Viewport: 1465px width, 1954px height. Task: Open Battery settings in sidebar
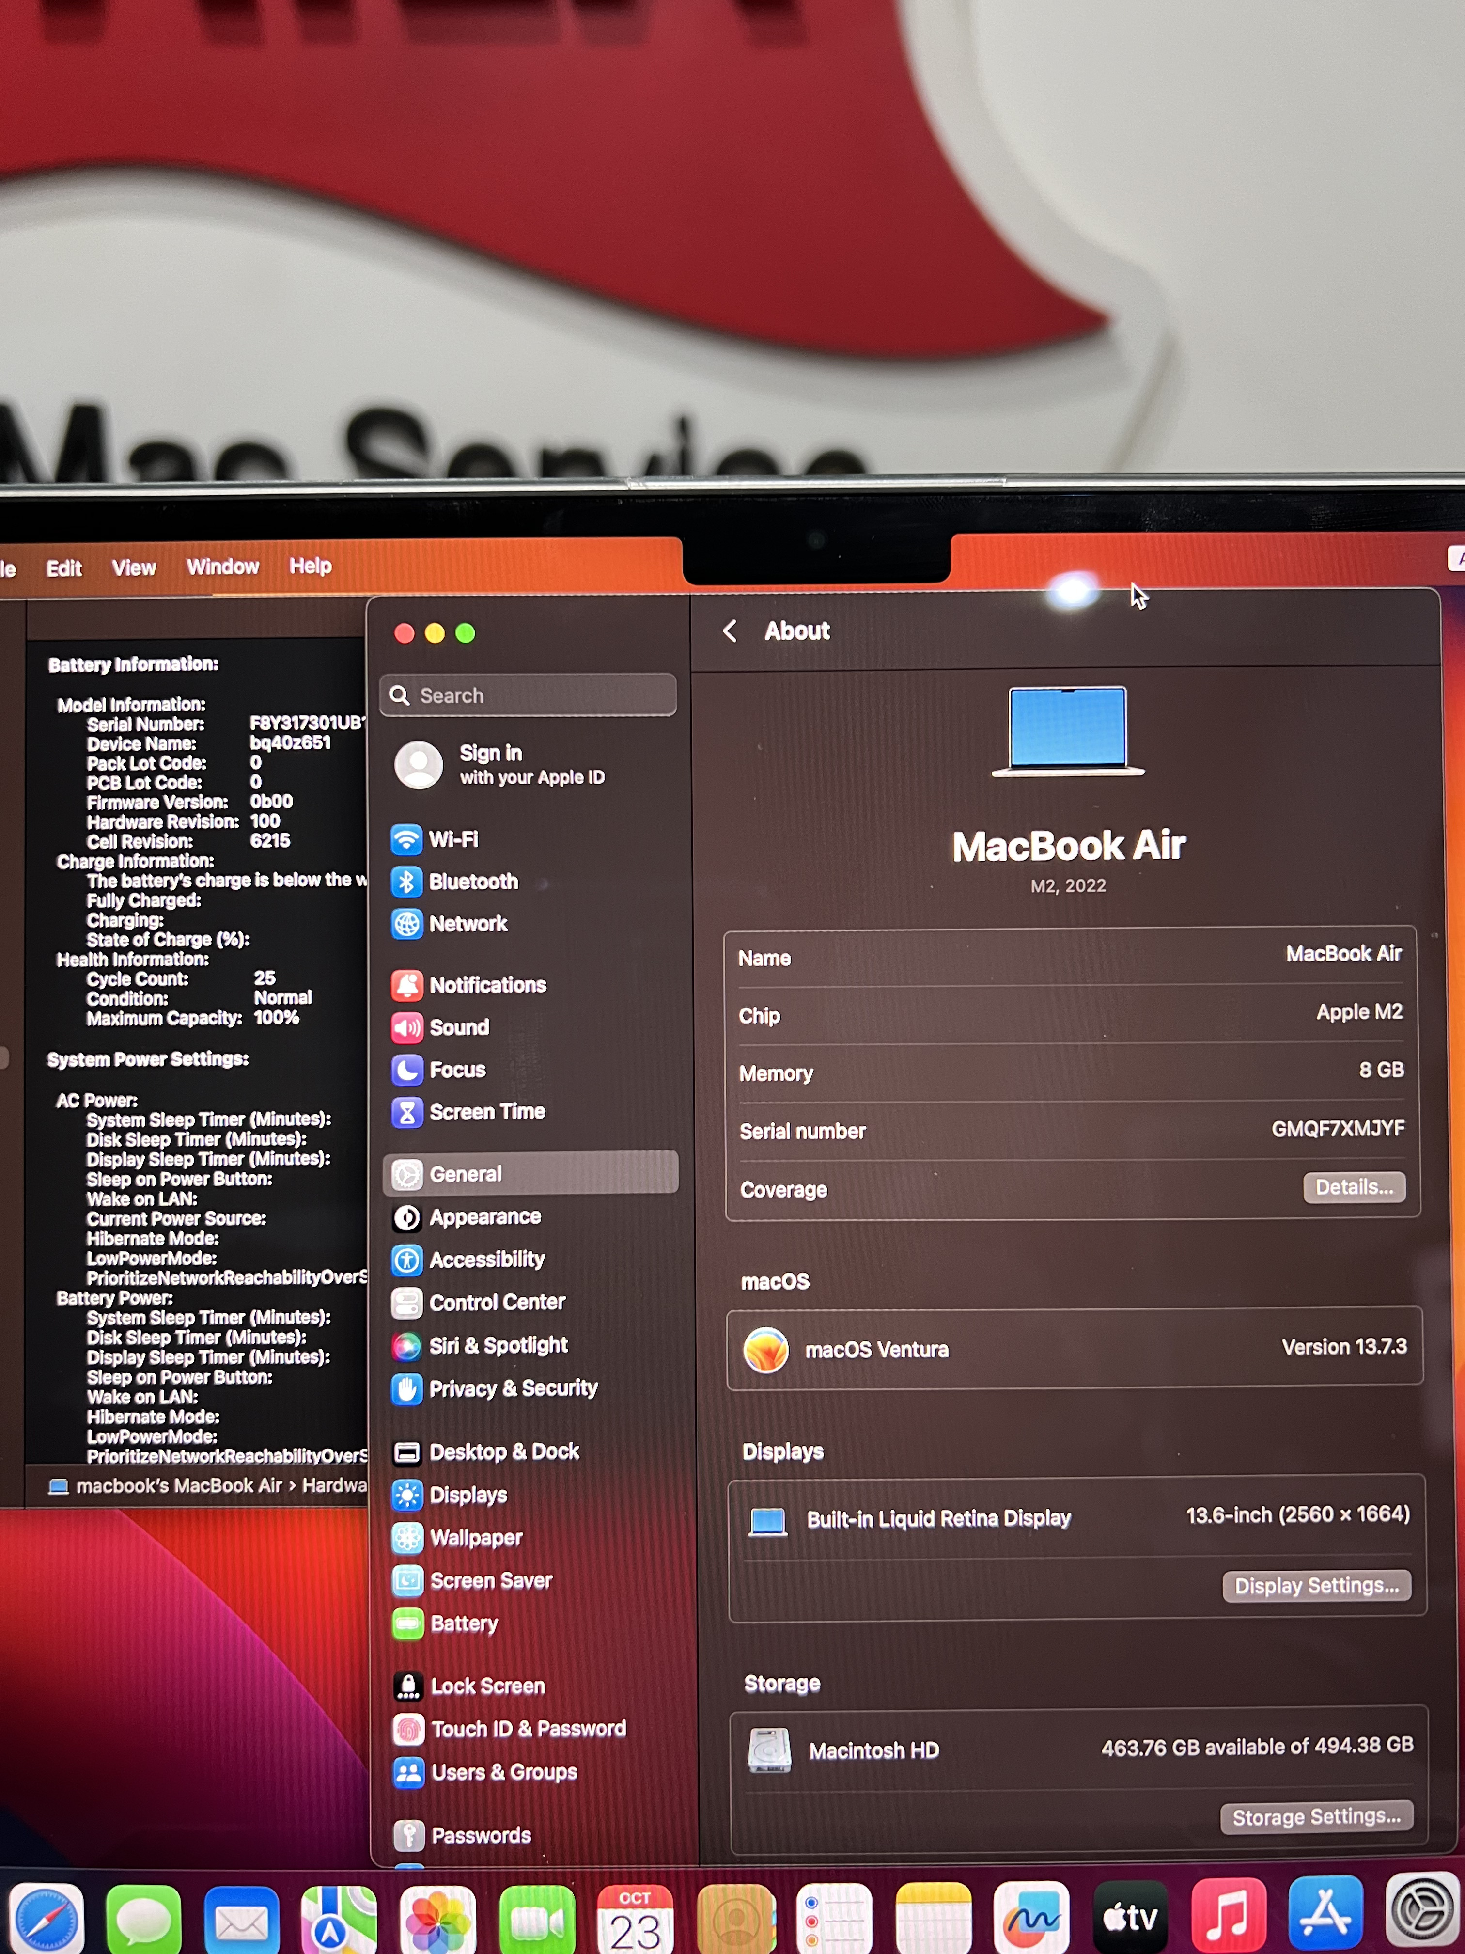(x=463, y=1623)
